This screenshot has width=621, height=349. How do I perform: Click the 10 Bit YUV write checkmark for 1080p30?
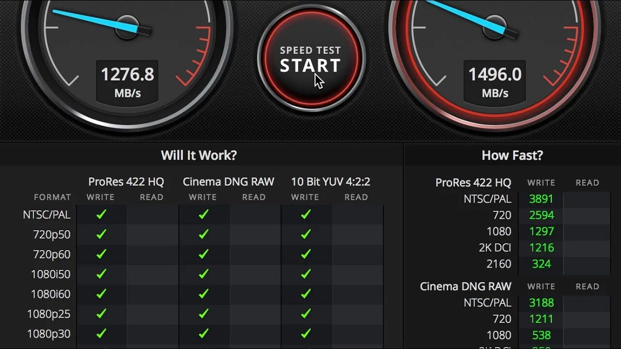point(306,333)
